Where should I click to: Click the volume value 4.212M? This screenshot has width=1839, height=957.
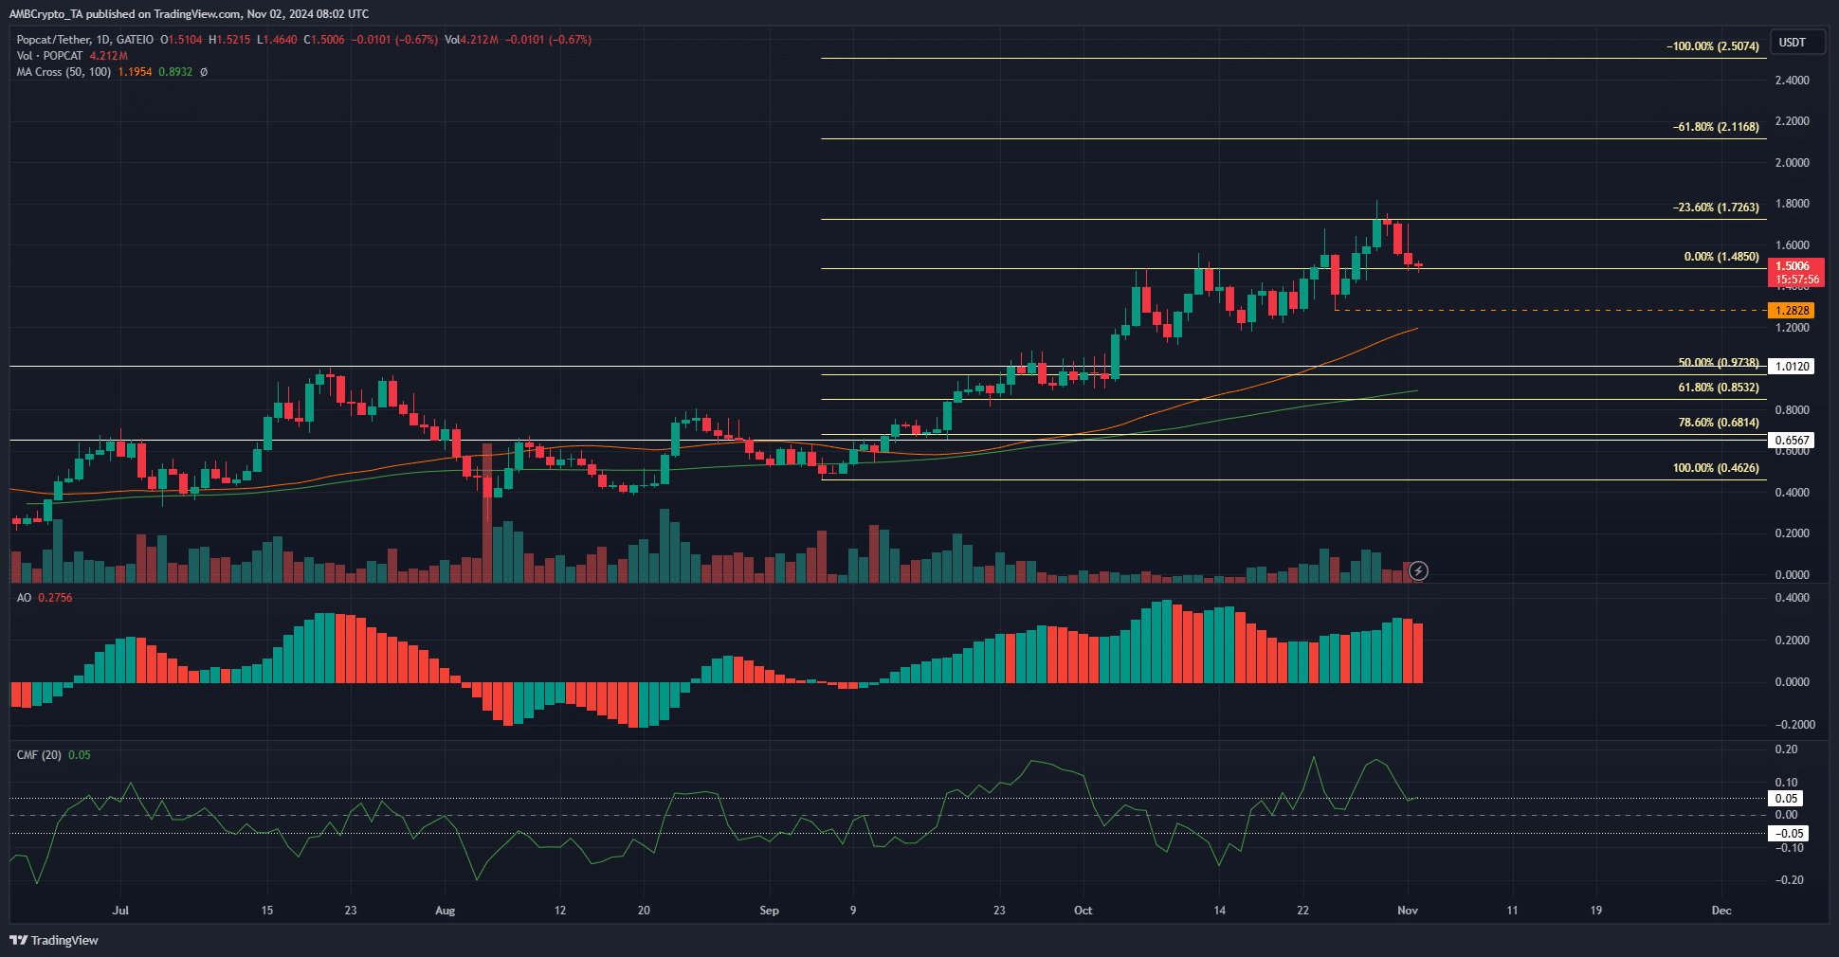point(109,56)
